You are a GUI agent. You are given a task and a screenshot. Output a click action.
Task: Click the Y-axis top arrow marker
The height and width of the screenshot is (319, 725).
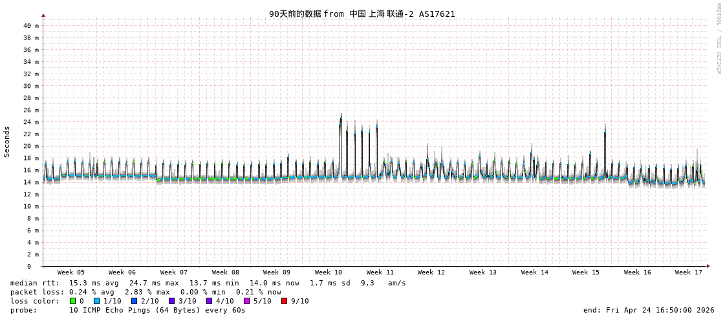[43, 15]
